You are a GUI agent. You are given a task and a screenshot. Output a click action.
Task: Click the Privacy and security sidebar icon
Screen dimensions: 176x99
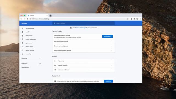tap(23, 39)
